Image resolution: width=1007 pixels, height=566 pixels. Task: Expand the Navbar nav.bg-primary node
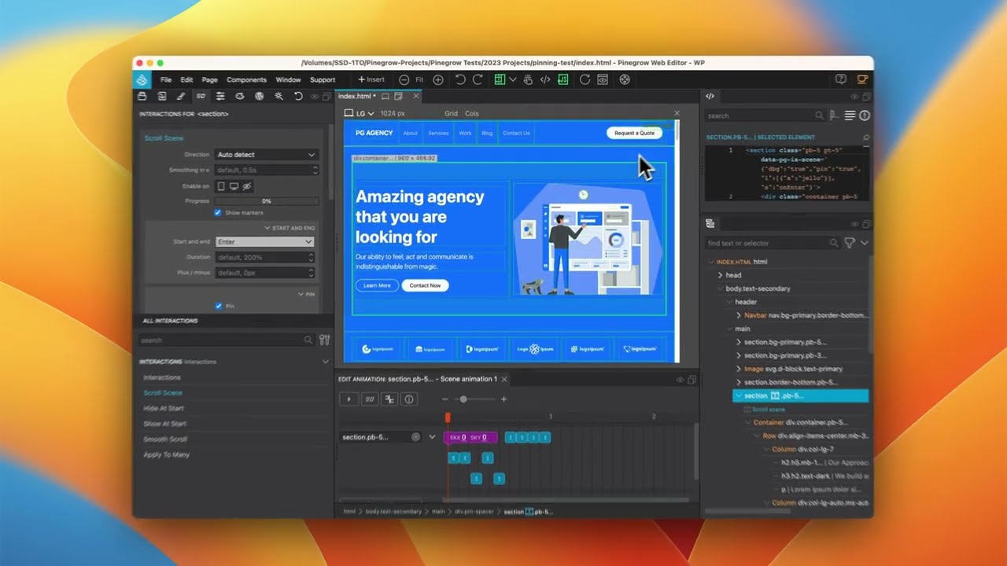[x=738, y=315]
